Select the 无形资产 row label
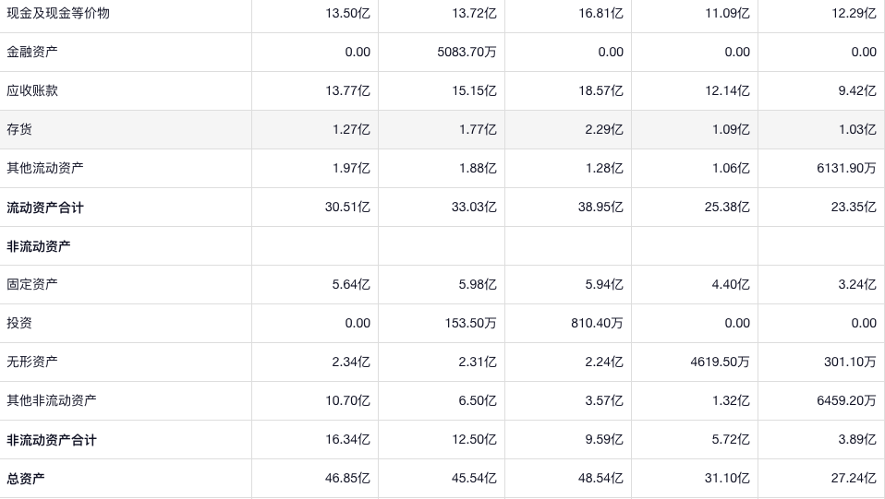This screenshot has height=499, width=885. click(32, 362)
